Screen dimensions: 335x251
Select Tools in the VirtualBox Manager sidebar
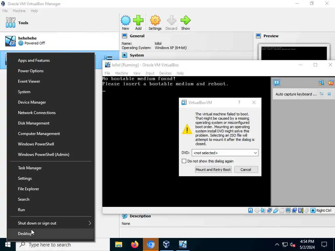click(x=60, y=23)
